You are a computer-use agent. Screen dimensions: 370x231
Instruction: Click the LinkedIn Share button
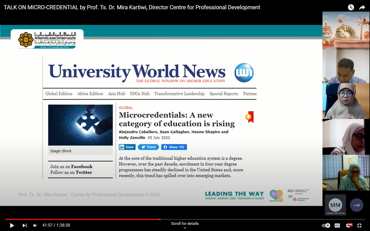pyautogui.click(x=127, y=147)
